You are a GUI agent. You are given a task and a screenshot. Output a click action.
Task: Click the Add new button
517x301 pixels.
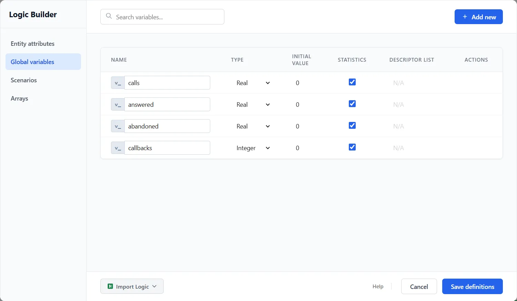pos(479,17)
